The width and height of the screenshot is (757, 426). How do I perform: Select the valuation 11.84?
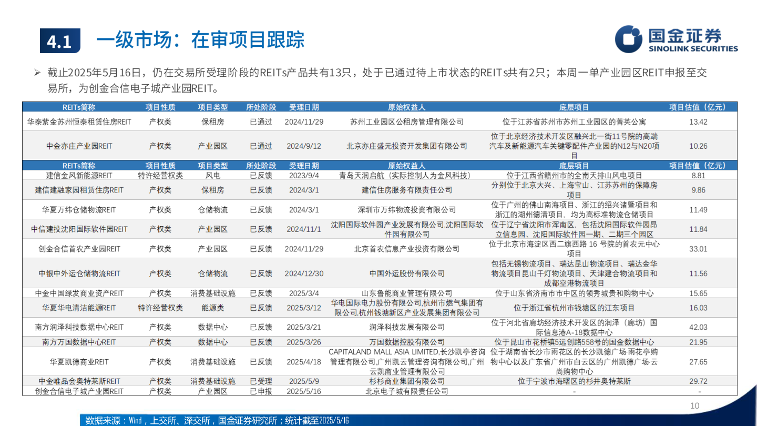(x=698, y=229)
